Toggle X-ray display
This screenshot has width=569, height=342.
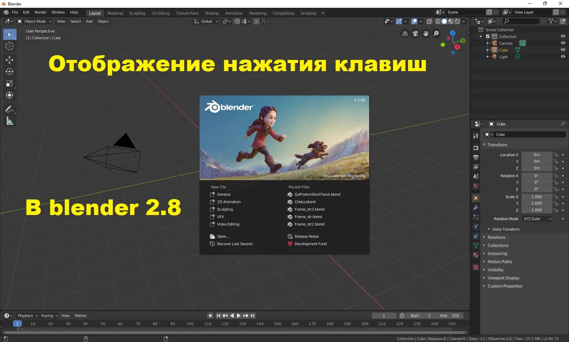coord(429,21)
